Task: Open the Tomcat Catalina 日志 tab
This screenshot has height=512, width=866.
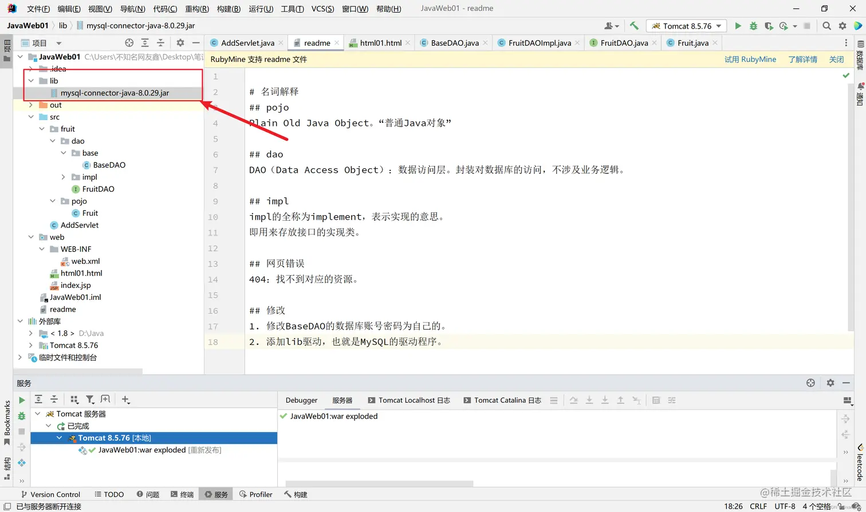Action: 502,400
